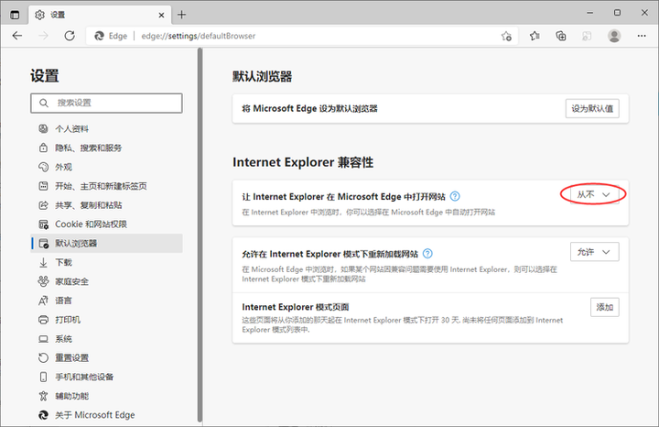Click the Internet Explorer 模式页面 label
This screenshot has height=427, width=659.
point(296,307)
